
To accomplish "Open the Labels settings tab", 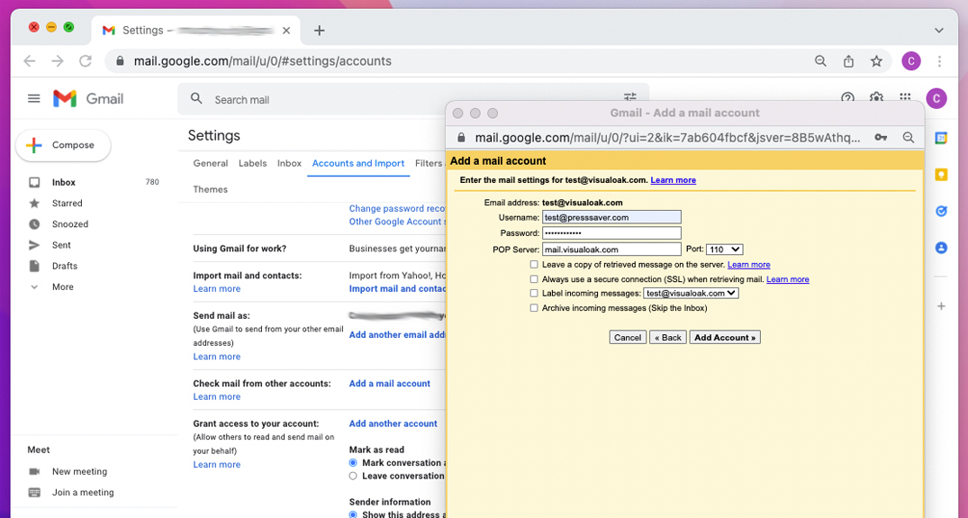I will click(252, 163).
